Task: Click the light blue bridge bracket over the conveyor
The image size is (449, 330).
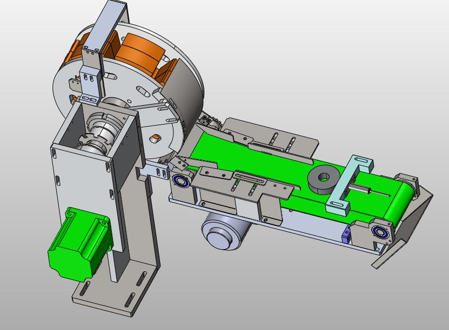Action: [x=350, y=184]
